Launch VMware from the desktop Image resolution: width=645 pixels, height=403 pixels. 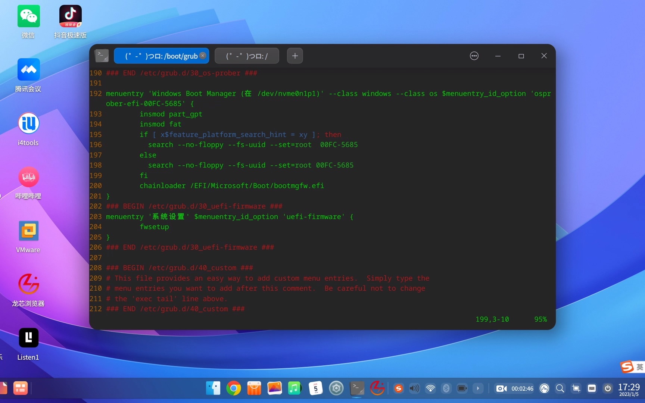pos(28,231)
